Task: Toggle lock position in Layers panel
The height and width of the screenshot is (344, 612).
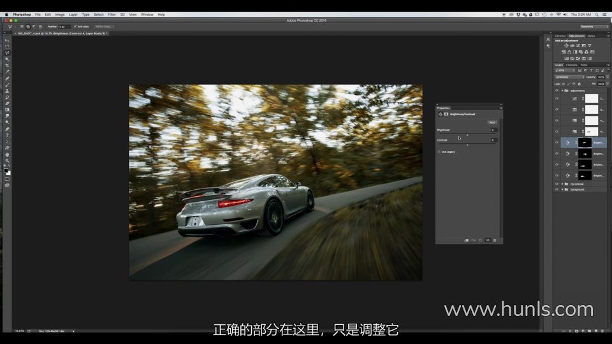Action: (x=574, y=84)
